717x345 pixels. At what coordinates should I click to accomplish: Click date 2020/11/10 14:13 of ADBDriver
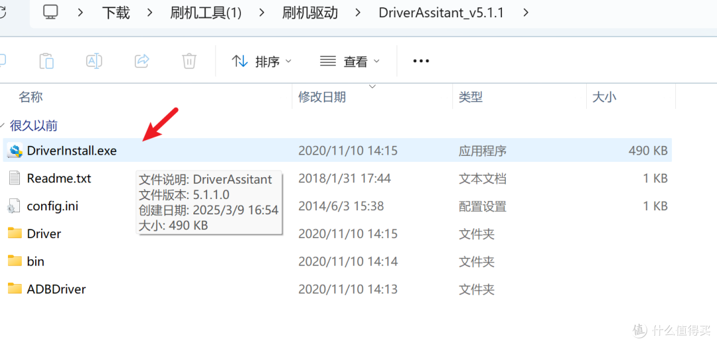coord(347,289)
